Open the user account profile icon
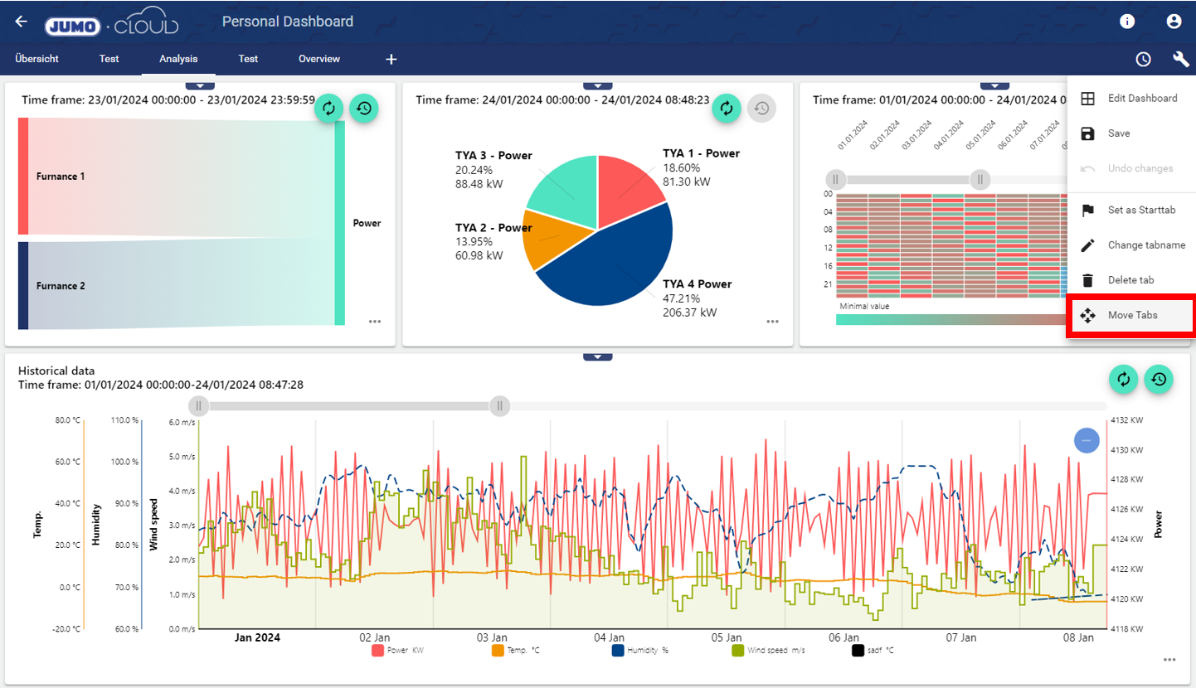This screenshot has width=1196, height=688. [x=1174, y=22]
